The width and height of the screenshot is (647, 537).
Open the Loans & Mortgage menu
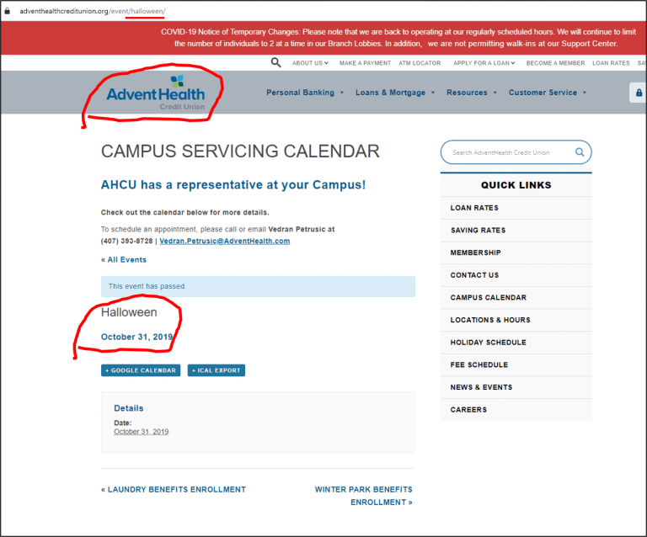pyautogui.click(x=395, y=93)
